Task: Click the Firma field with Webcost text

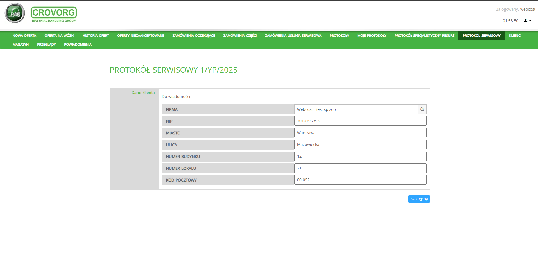Action: pyautogui.click(x=356, y=109)
